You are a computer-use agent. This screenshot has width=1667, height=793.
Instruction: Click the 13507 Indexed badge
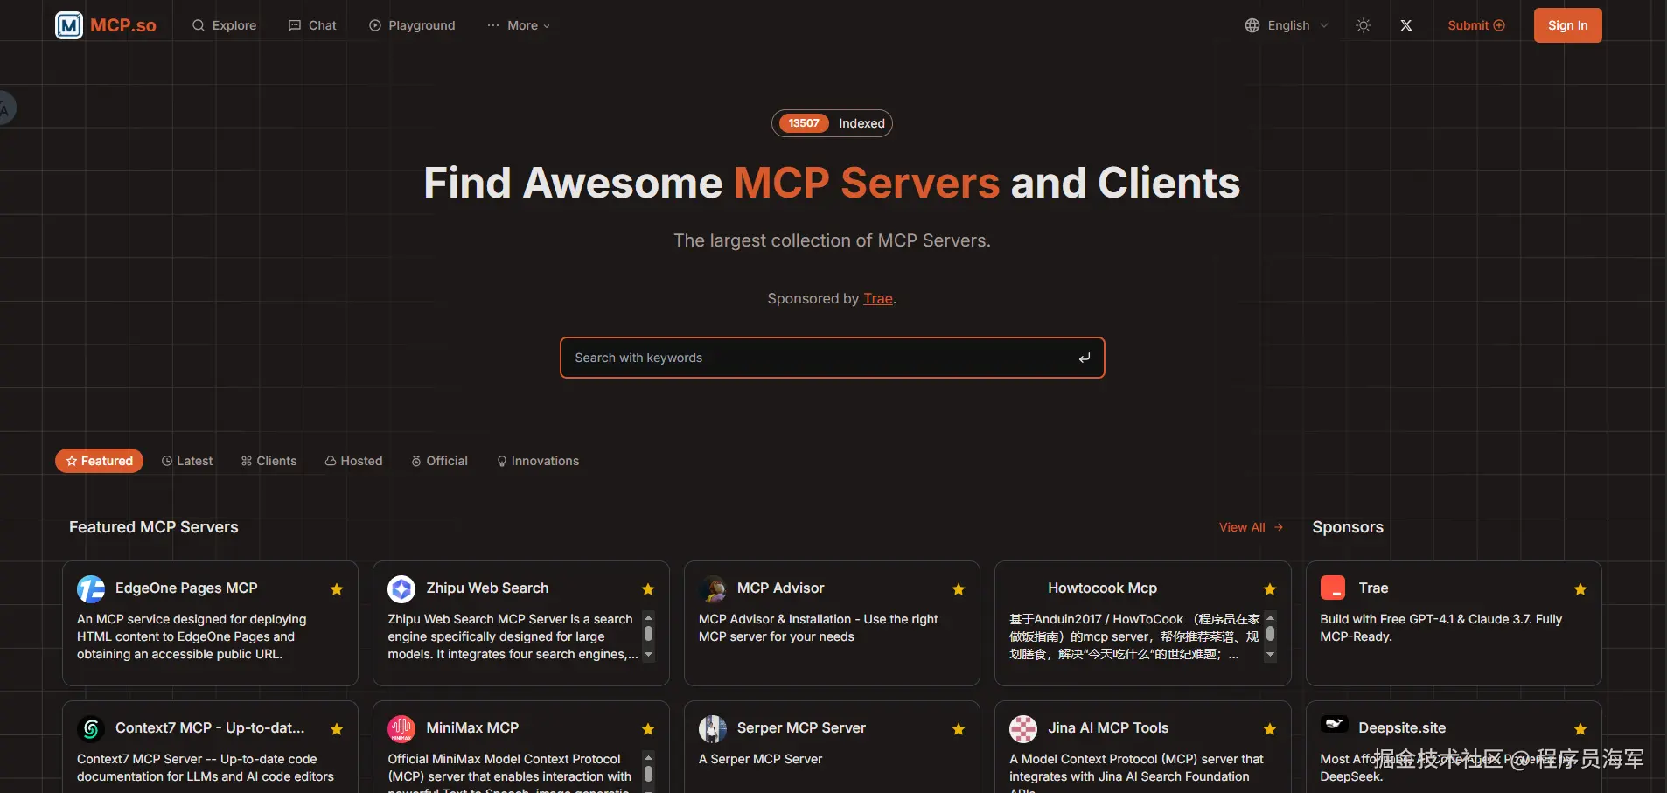[x=832, y=123]
